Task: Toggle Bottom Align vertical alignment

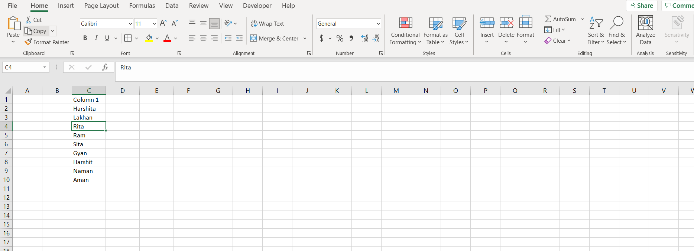Action: click(x=214, y=23)
